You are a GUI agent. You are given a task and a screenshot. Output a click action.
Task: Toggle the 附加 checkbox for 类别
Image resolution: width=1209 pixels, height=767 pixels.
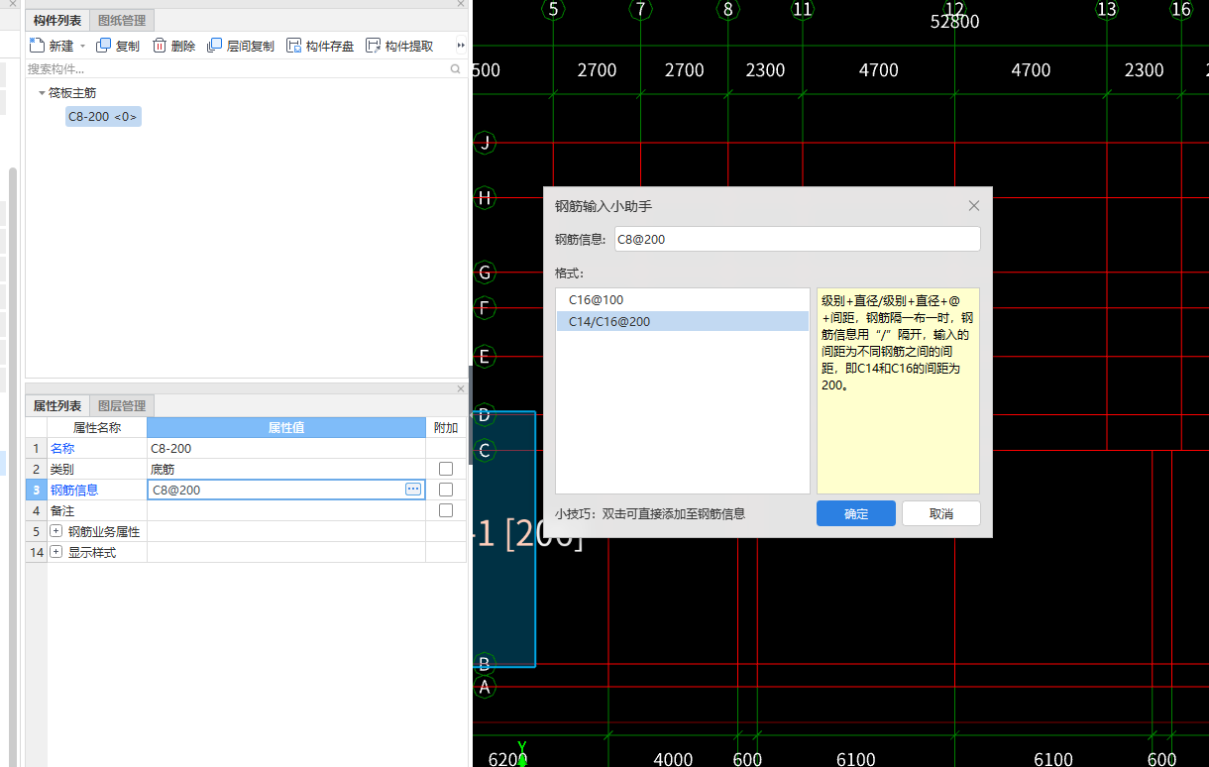[x=446, y=469]
